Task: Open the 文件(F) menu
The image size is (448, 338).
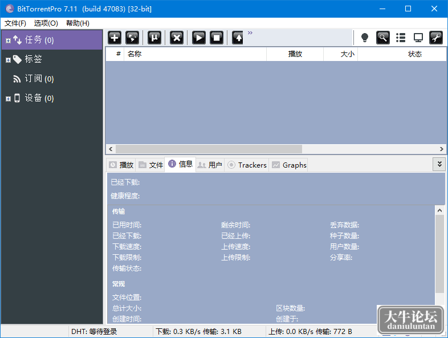Action: (15, 23)
